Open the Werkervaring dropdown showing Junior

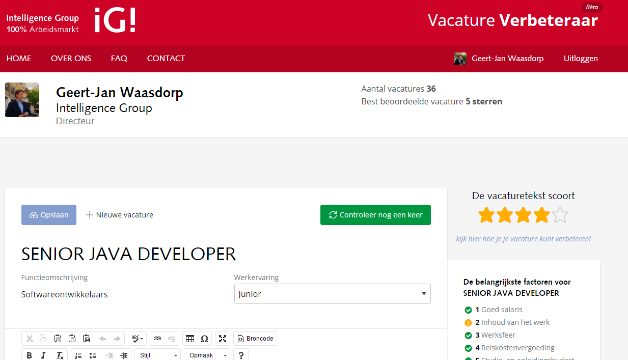tap(332, 294)
